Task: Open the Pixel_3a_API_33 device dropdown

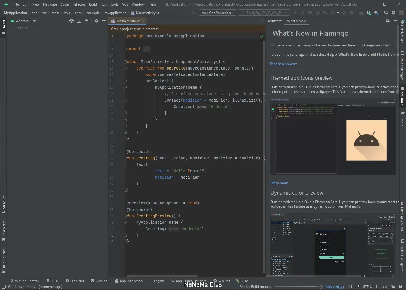Action: click(264, 13)
